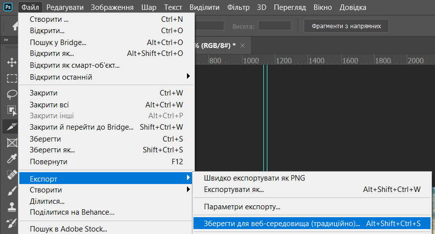Image resolution: width=435 pixels, height=234 pixels.
Task: Choose Закрити with shortcut Ctrl+W
Action: [x=107, y=93]
